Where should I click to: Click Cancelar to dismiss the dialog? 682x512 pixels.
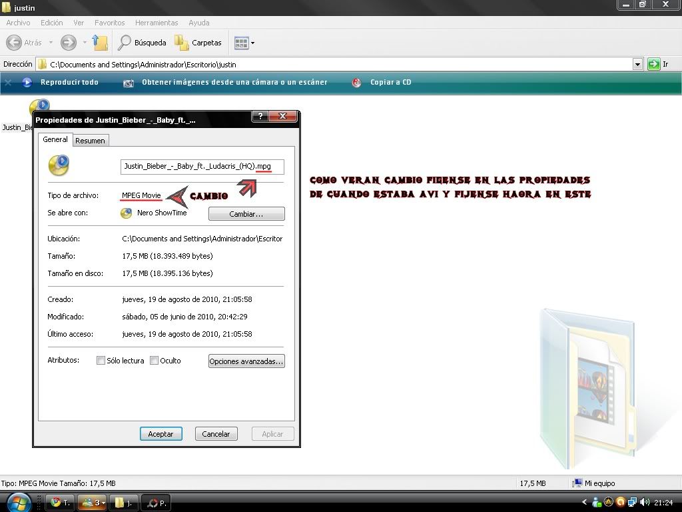click(x=216, y=433)
